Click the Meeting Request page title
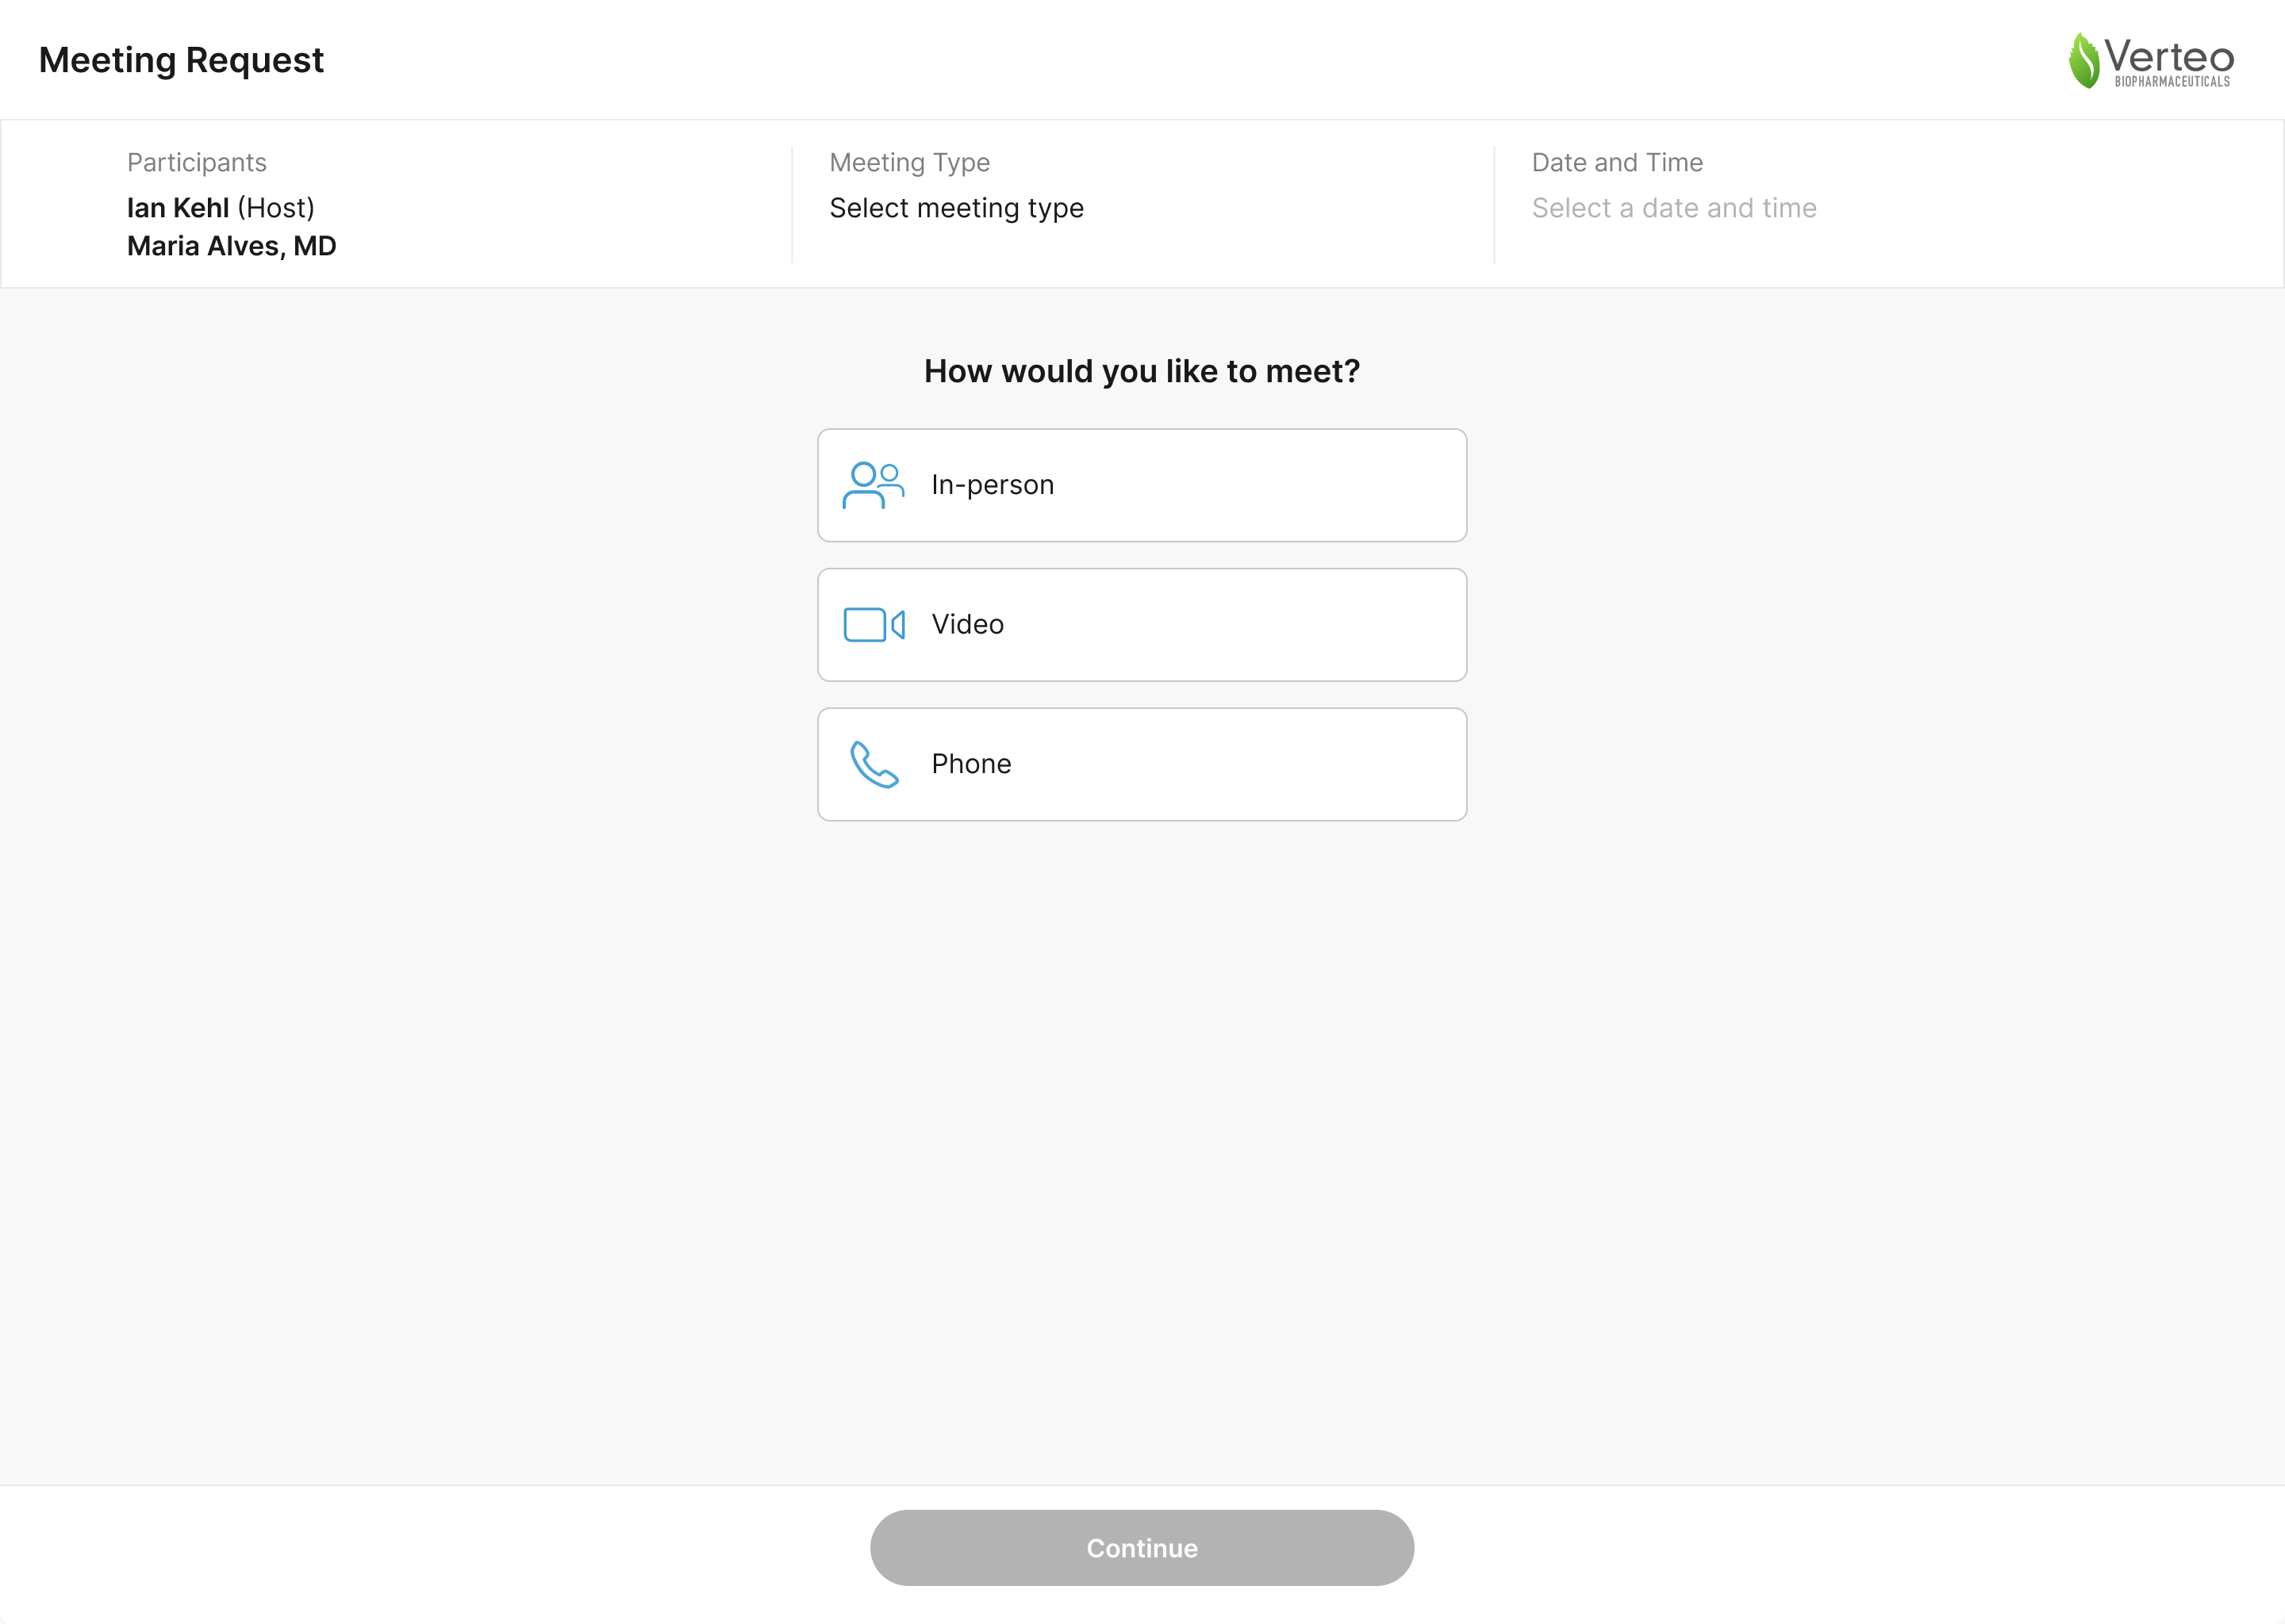The width and height of the screenshot is (2285, 1624). (x=181, y=60)
